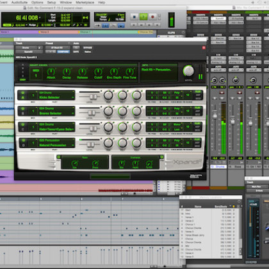This screenshot has width=269, height=269.
Task: Click the Pan knob on Kicks Selector row
Action: 108,95
